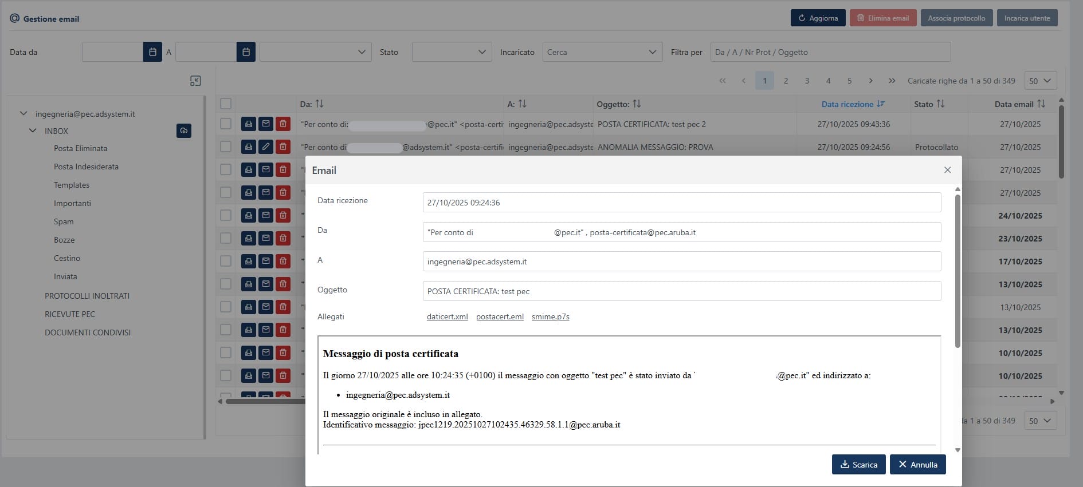Select the ANOMALIA MESSAGGIO email row checkbox
Screen dimensions: 1083x487
coord(226,147)
